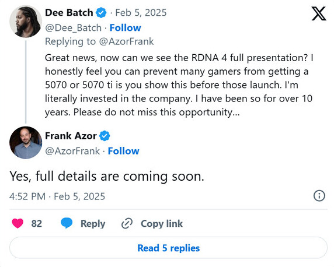Click Frank Azor's verified badge
The image size is (334, 267).
(105, 136)
